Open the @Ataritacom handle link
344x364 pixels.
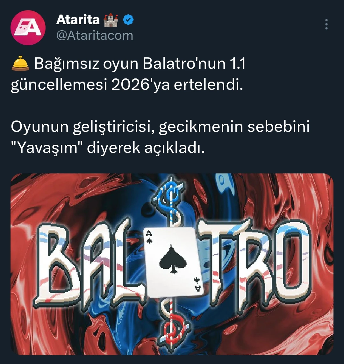point(95,35)
